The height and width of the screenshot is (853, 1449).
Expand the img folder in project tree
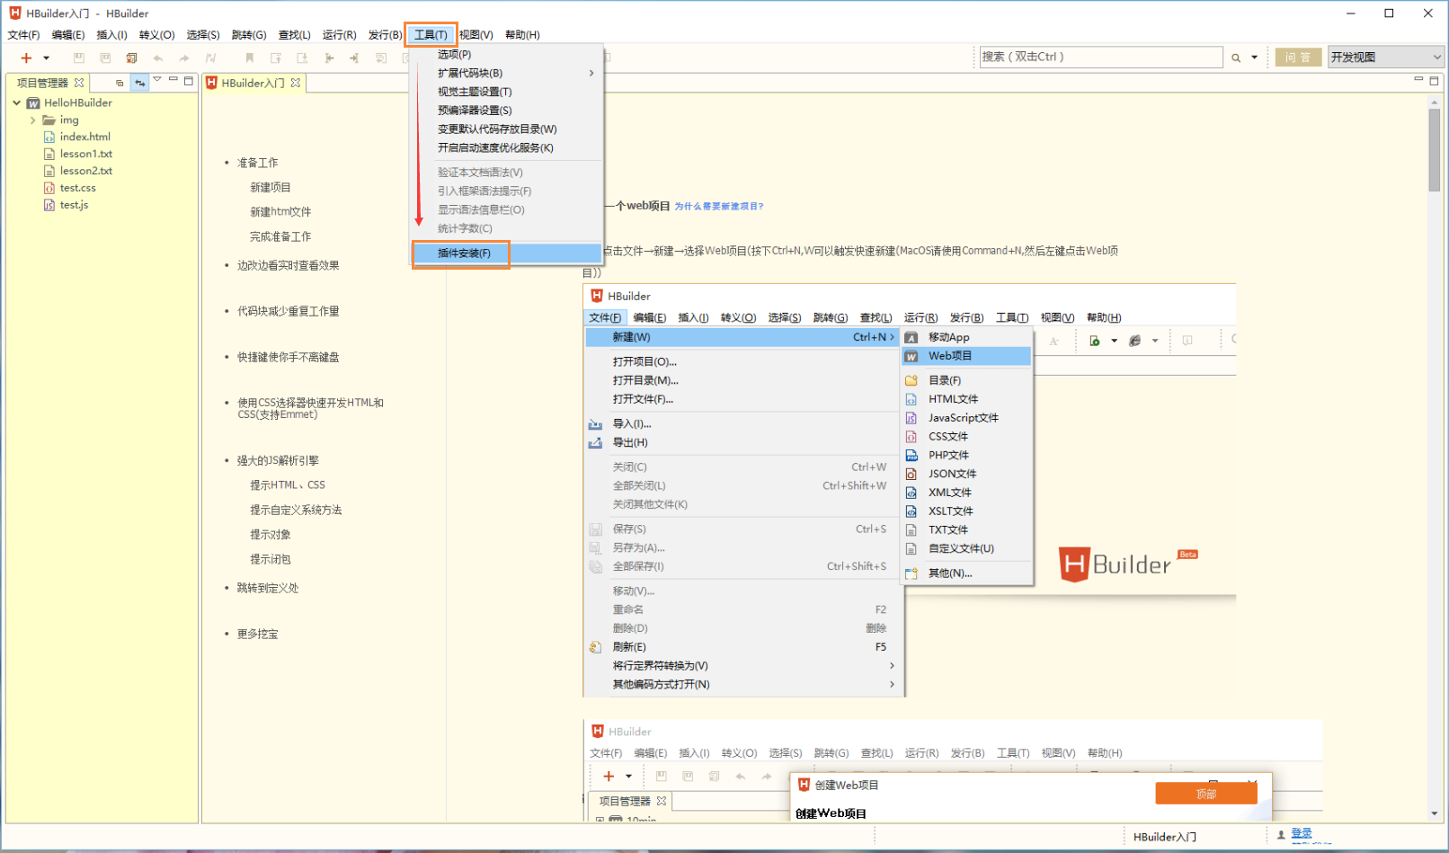(x=33, y=120)
